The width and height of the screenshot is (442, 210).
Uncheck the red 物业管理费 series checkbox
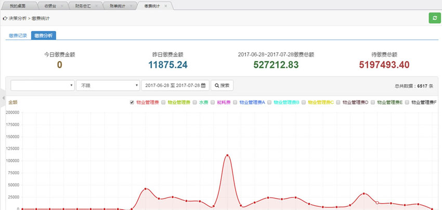click(132, 102)
